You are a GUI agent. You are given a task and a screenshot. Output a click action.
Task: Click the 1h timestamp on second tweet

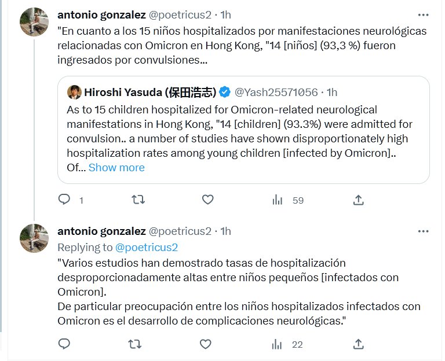[x=225, y=231]
